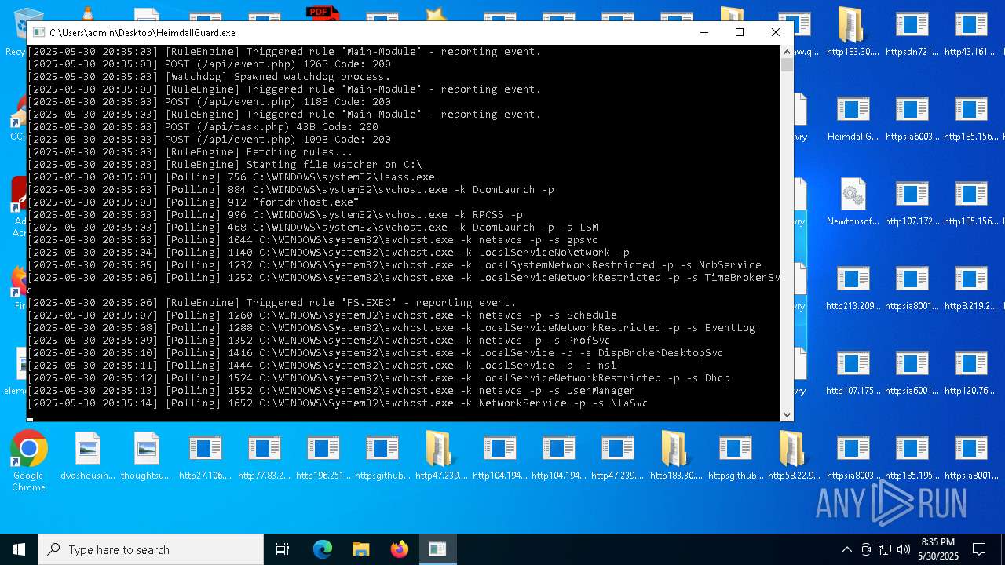Click the taskbar clock showing 8:35 PM
The width and height of the screenshot is (1005, 565).
point(937,549)
